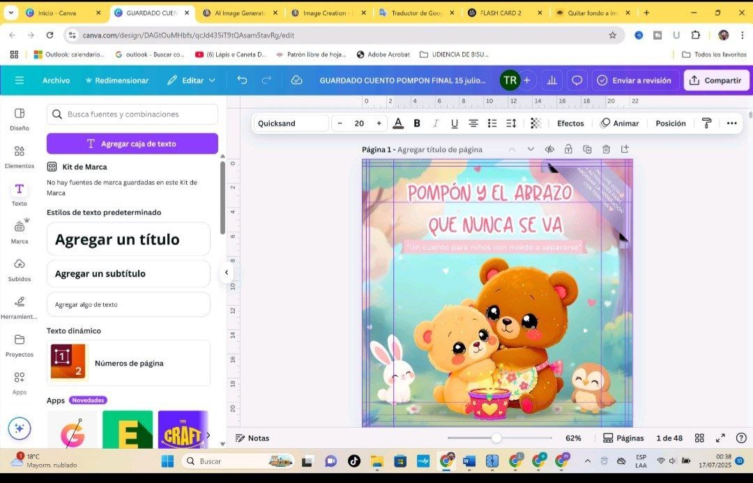This screenshot has height=483, width=753.
Task: Open the Subidos panel
Action: click(19, 269)
